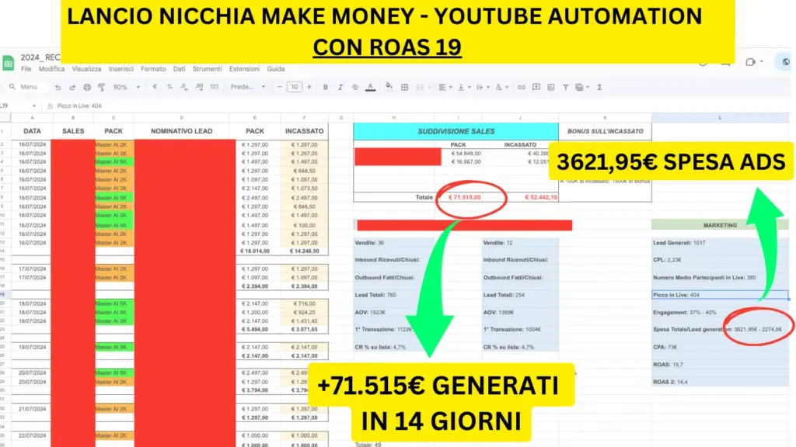Image resolution: width=796 pixels, height=447 pixels.
Task: Toggle strikethrough formatting
Action: point(354,87)
